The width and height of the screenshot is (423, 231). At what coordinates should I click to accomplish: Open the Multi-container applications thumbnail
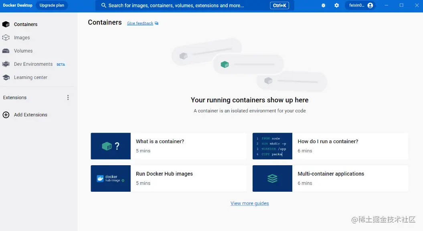point(272,178)
